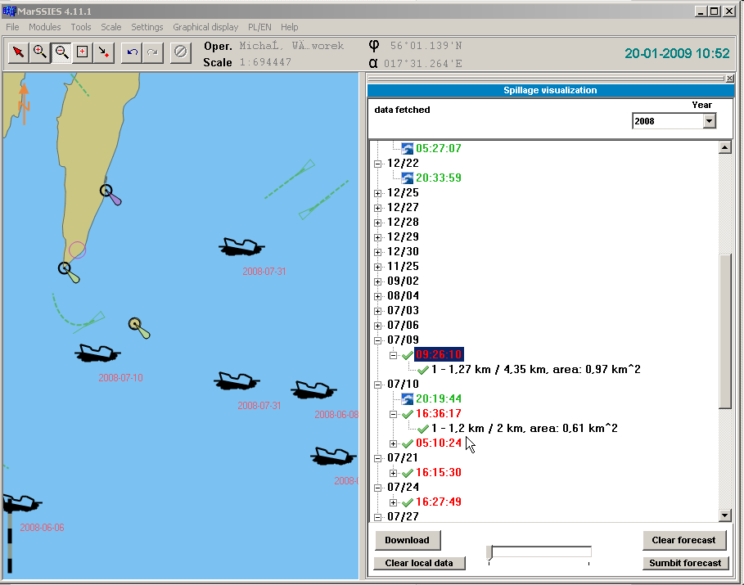The height and width of the screenshot is (585, 744).
Task: Expand the 12/25 date node
Action: coord(377,193)
